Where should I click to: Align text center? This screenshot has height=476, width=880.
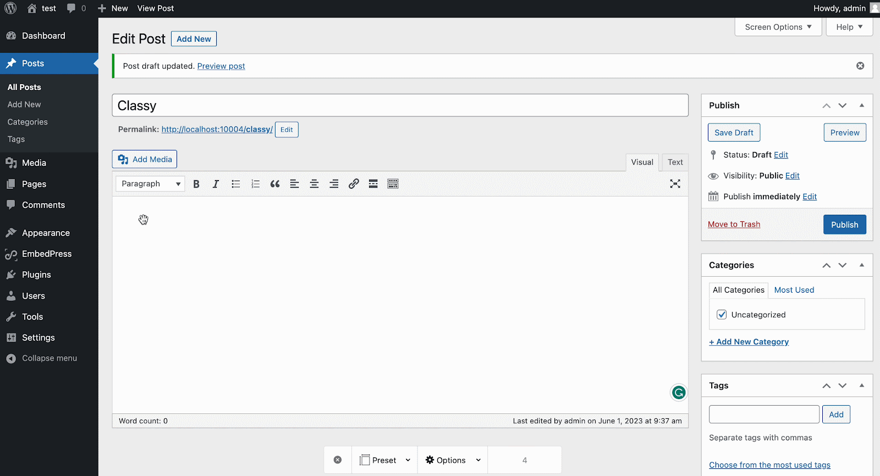[314, 184]
